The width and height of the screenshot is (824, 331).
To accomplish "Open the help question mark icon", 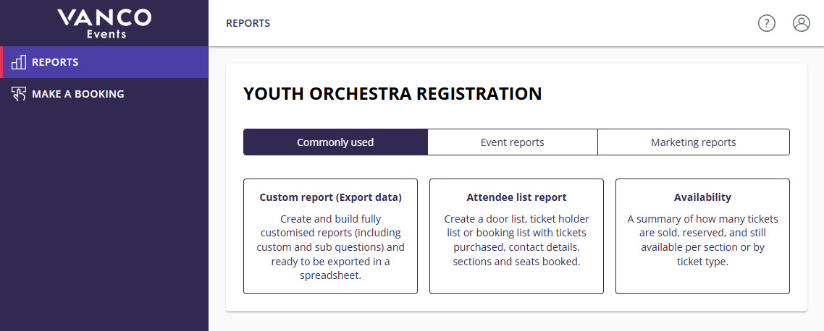I will [x=766, y=23].
